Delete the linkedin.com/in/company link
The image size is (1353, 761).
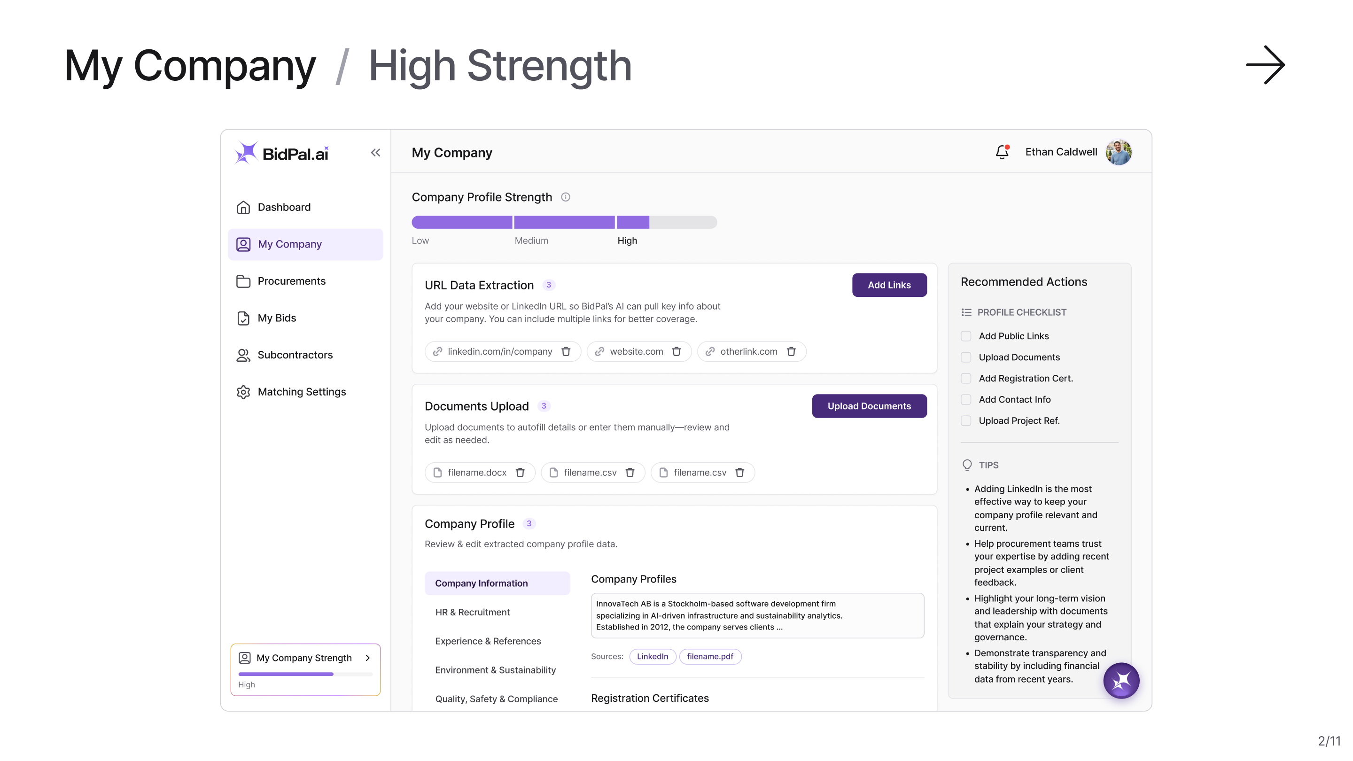(x=566, y=351)
